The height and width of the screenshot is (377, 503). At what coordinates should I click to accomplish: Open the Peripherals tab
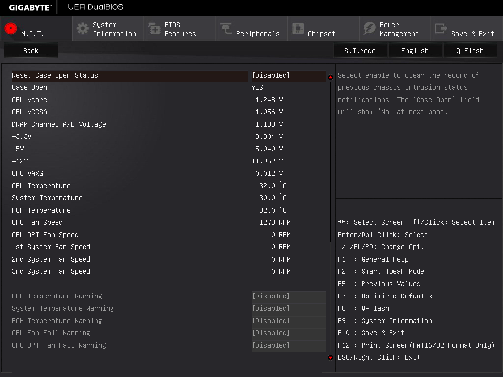tap(251, 29)
